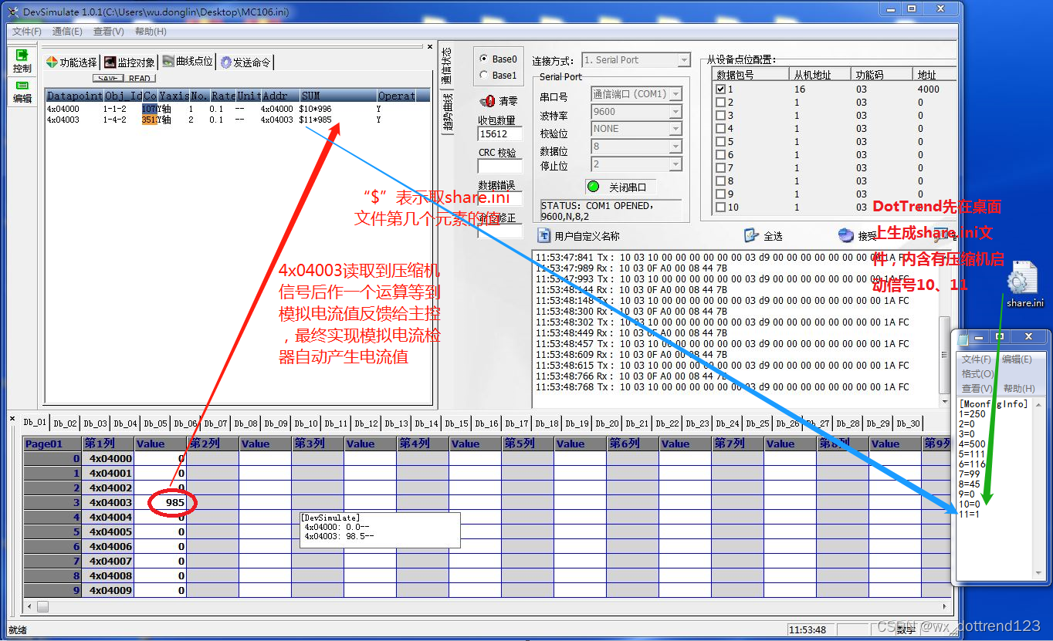Screen dimensions: 1053x641
Task: Click the READ button
Action: (x=140, y=79)
